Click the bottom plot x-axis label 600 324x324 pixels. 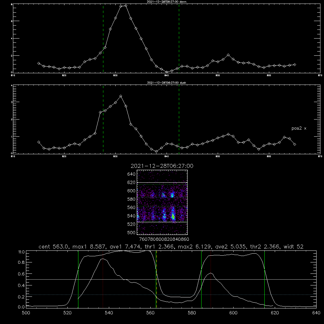[234, 313]
